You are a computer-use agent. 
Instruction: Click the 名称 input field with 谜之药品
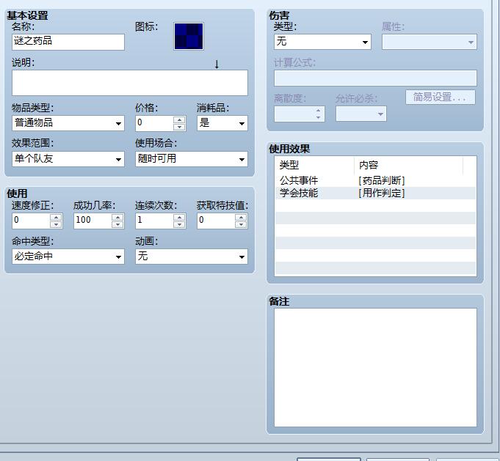[68, 42]
